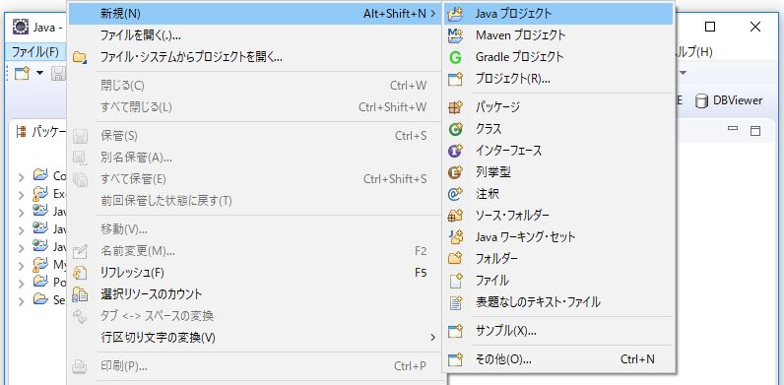Viewport: 784px width, 385px height.
Task: Click the DBViewer database icon
Action: pyautogui.click(x=702, y=101)
